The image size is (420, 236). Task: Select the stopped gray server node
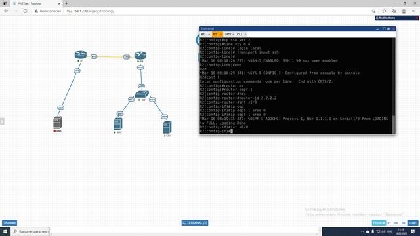(x=58, y=123)
